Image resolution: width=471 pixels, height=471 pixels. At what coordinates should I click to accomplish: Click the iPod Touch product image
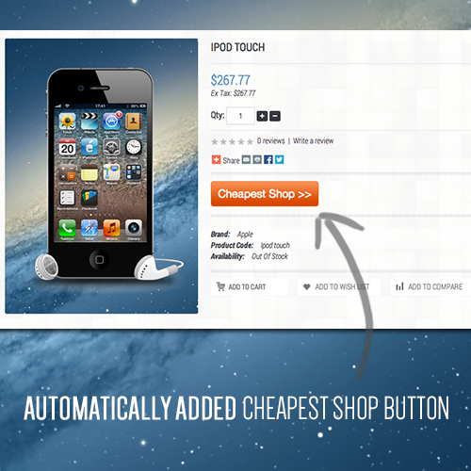102,176
